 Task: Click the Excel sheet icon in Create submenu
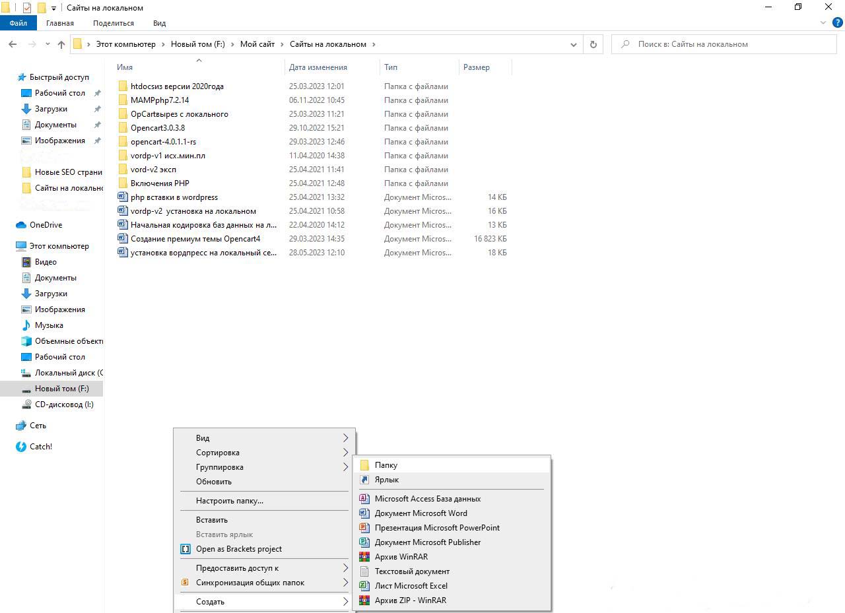pyautogui.click(x=364, y=586)
